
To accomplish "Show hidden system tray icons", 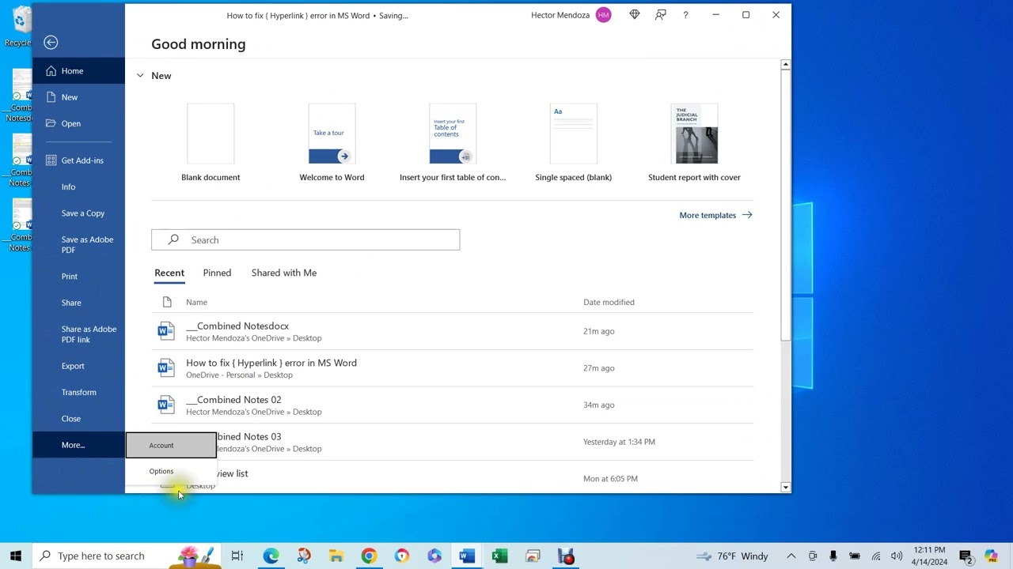I will 791,556.
